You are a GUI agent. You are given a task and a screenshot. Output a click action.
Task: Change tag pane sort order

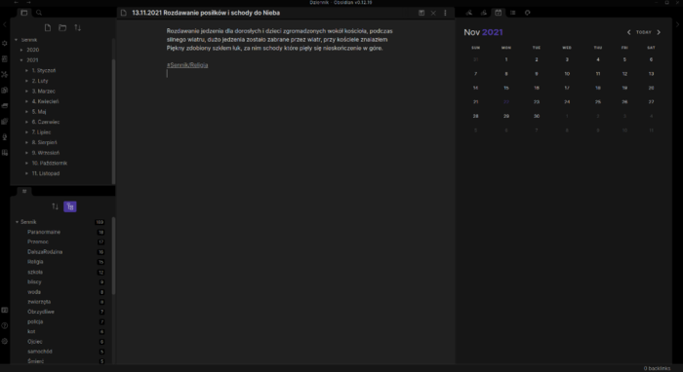tap(56, 206)
